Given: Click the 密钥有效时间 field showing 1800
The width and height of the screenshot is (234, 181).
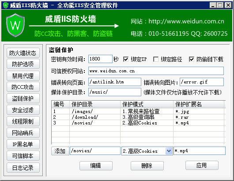Looking at the screenshot, I should [100, 59].
